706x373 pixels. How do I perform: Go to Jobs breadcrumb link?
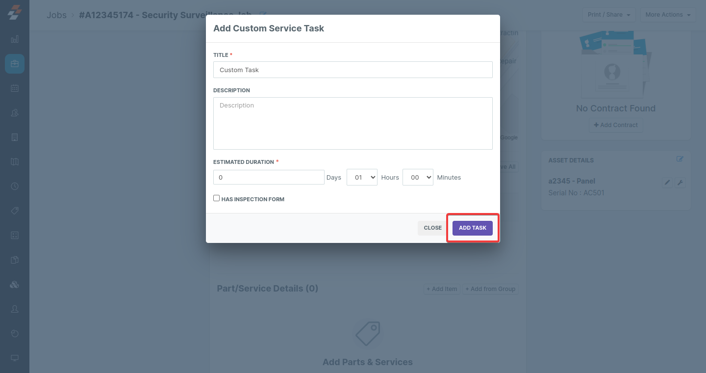pos(56,15)
